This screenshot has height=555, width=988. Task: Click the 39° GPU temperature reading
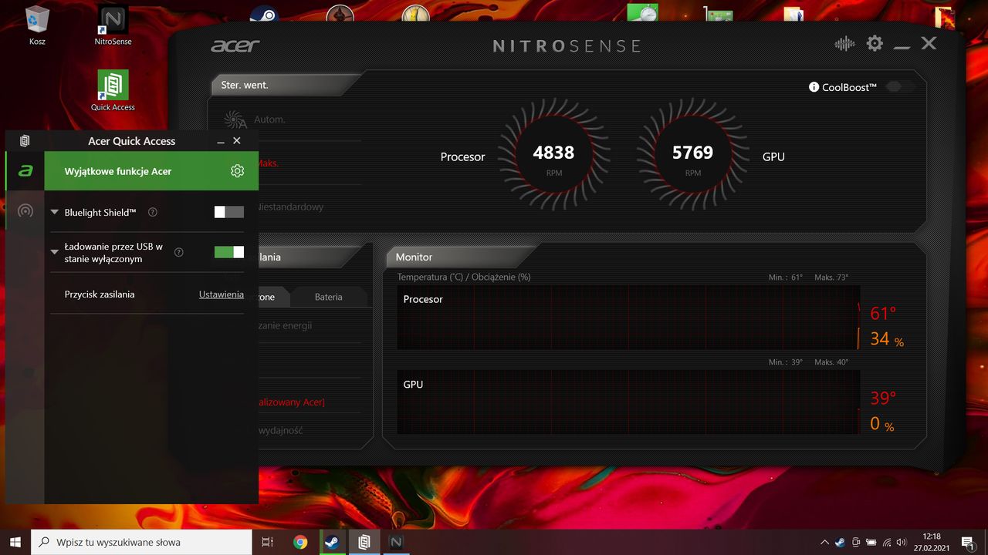coord(883,398)
